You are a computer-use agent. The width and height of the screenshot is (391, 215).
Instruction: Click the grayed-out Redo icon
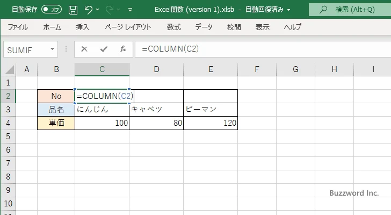(x=109, y=10)
